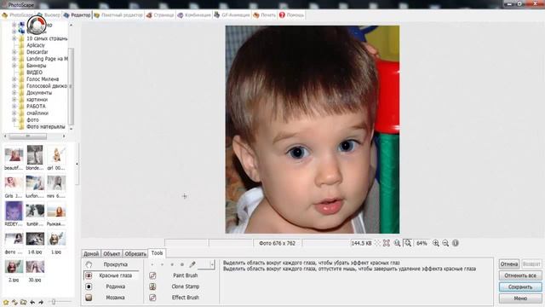The image size is (545, 307).
Task: Open the 30.jpg thumbnail
Action: 35,267
